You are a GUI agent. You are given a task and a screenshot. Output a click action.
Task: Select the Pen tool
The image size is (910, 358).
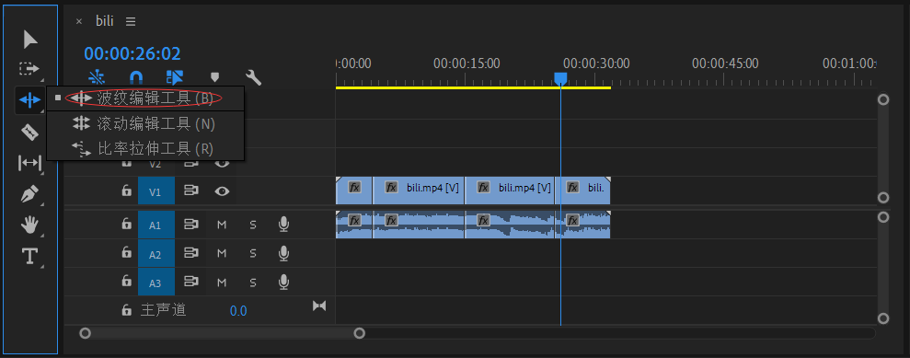pyautogui.click(x=29, y=194)
